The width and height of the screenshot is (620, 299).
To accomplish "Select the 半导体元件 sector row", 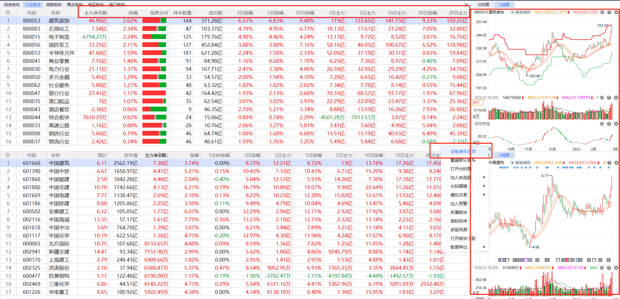I will [235, 53].
